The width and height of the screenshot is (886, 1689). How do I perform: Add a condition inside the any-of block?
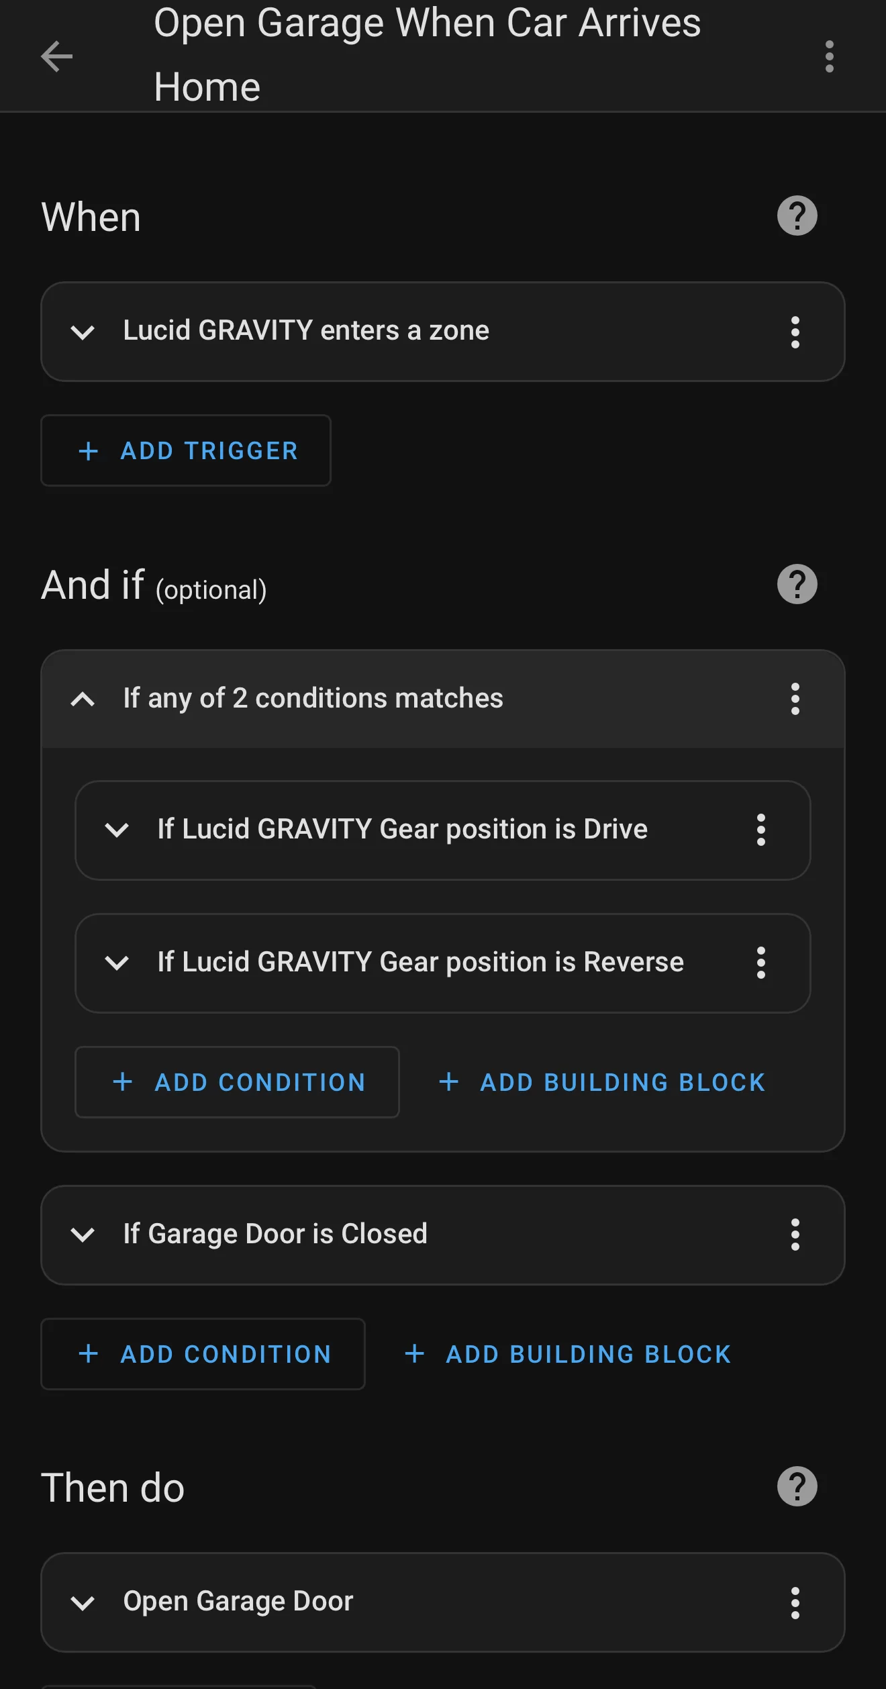tap(237, 1082)
